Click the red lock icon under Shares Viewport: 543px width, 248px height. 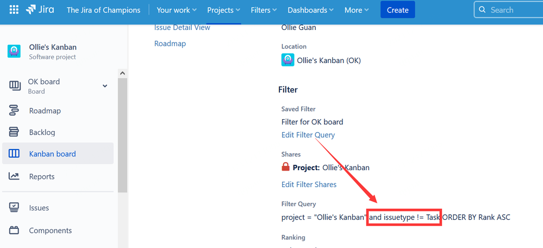pos(285,168)
